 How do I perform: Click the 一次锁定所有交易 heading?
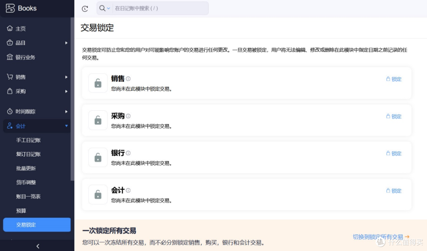pos(109,230)
